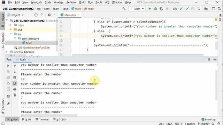Open Project Structure icon in toolbar
The height and width of the screenshot is (125, 223).
tap(206, 9)
